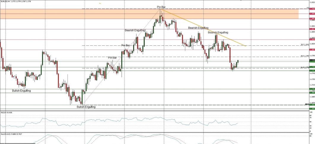Click the 38.2 Fibonacci level label
The image size is (315, 144).
coord(305,45)
